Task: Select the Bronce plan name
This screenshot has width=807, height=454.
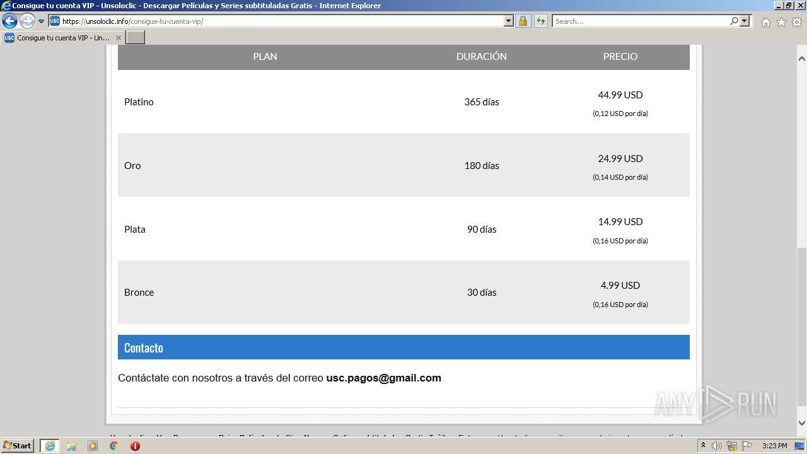Action: (139, 292)
